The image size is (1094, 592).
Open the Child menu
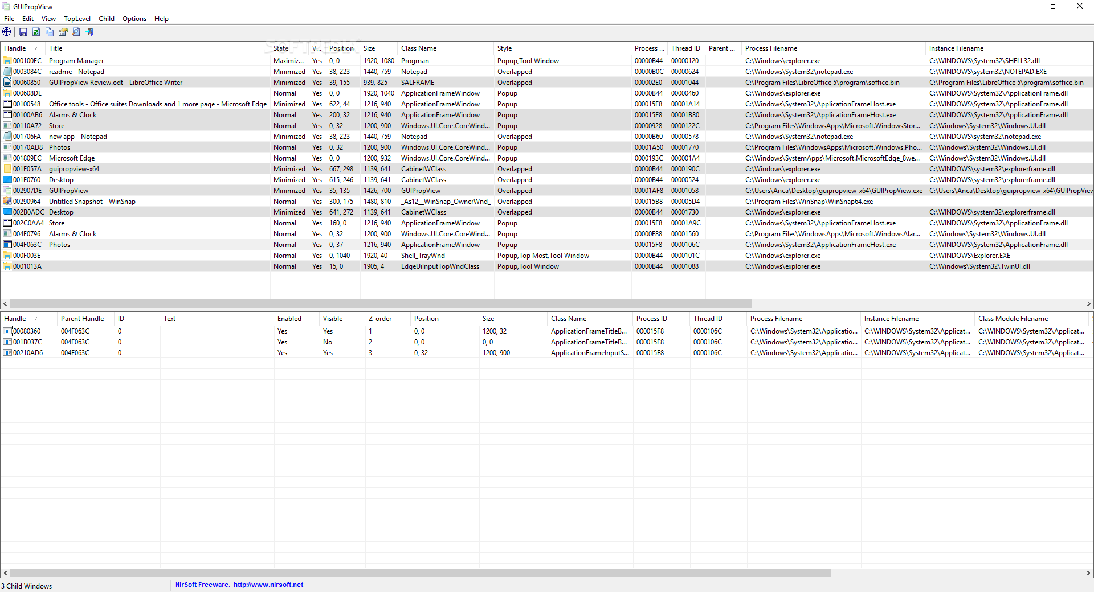tap(107, 19)
